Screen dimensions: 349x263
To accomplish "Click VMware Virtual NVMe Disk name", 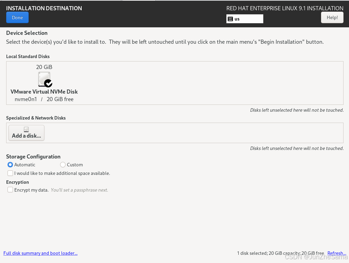I will (44, 92).
